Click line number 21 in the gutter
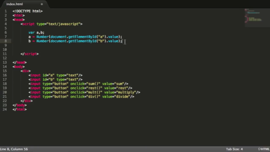This screenshot has width=270, height=152. (x=5, y=97)
